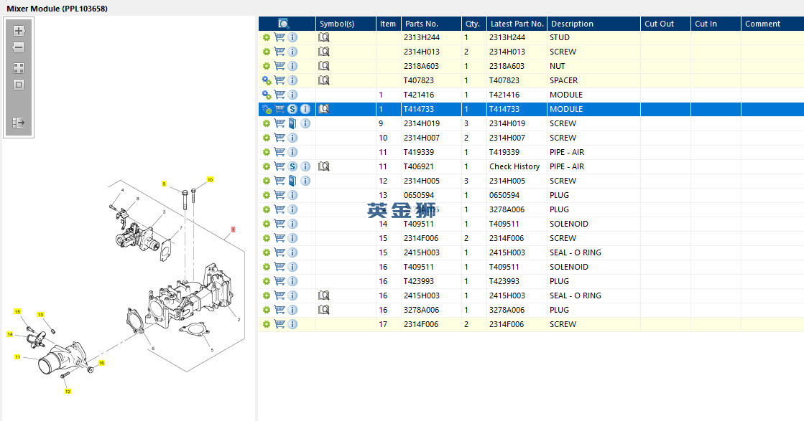Click callout 11 in the diagram
Image resolution: width=804 pixels, height=421 pixels.
coord(17,357)
